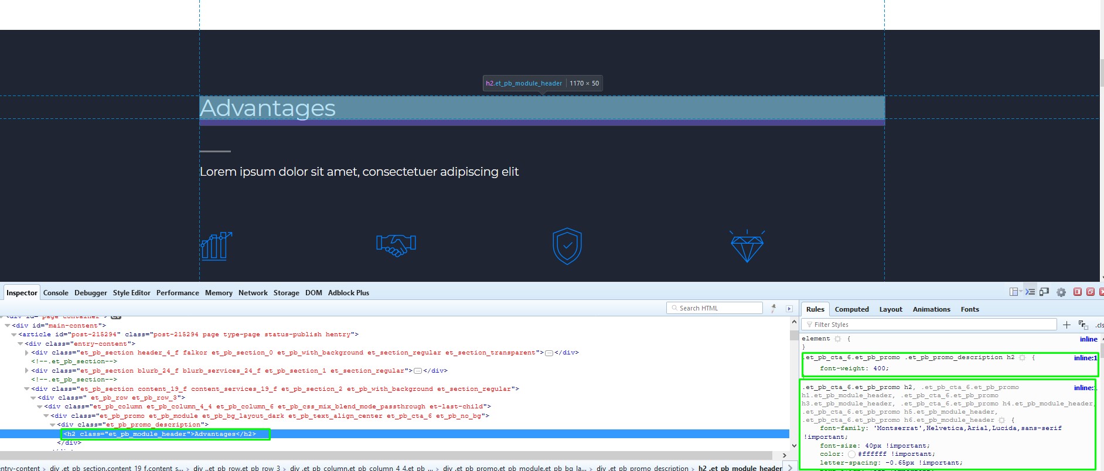Screen dimensions: 1104x471
Task: Click the toggle pseudo-classes icon
Action: 1083,325
